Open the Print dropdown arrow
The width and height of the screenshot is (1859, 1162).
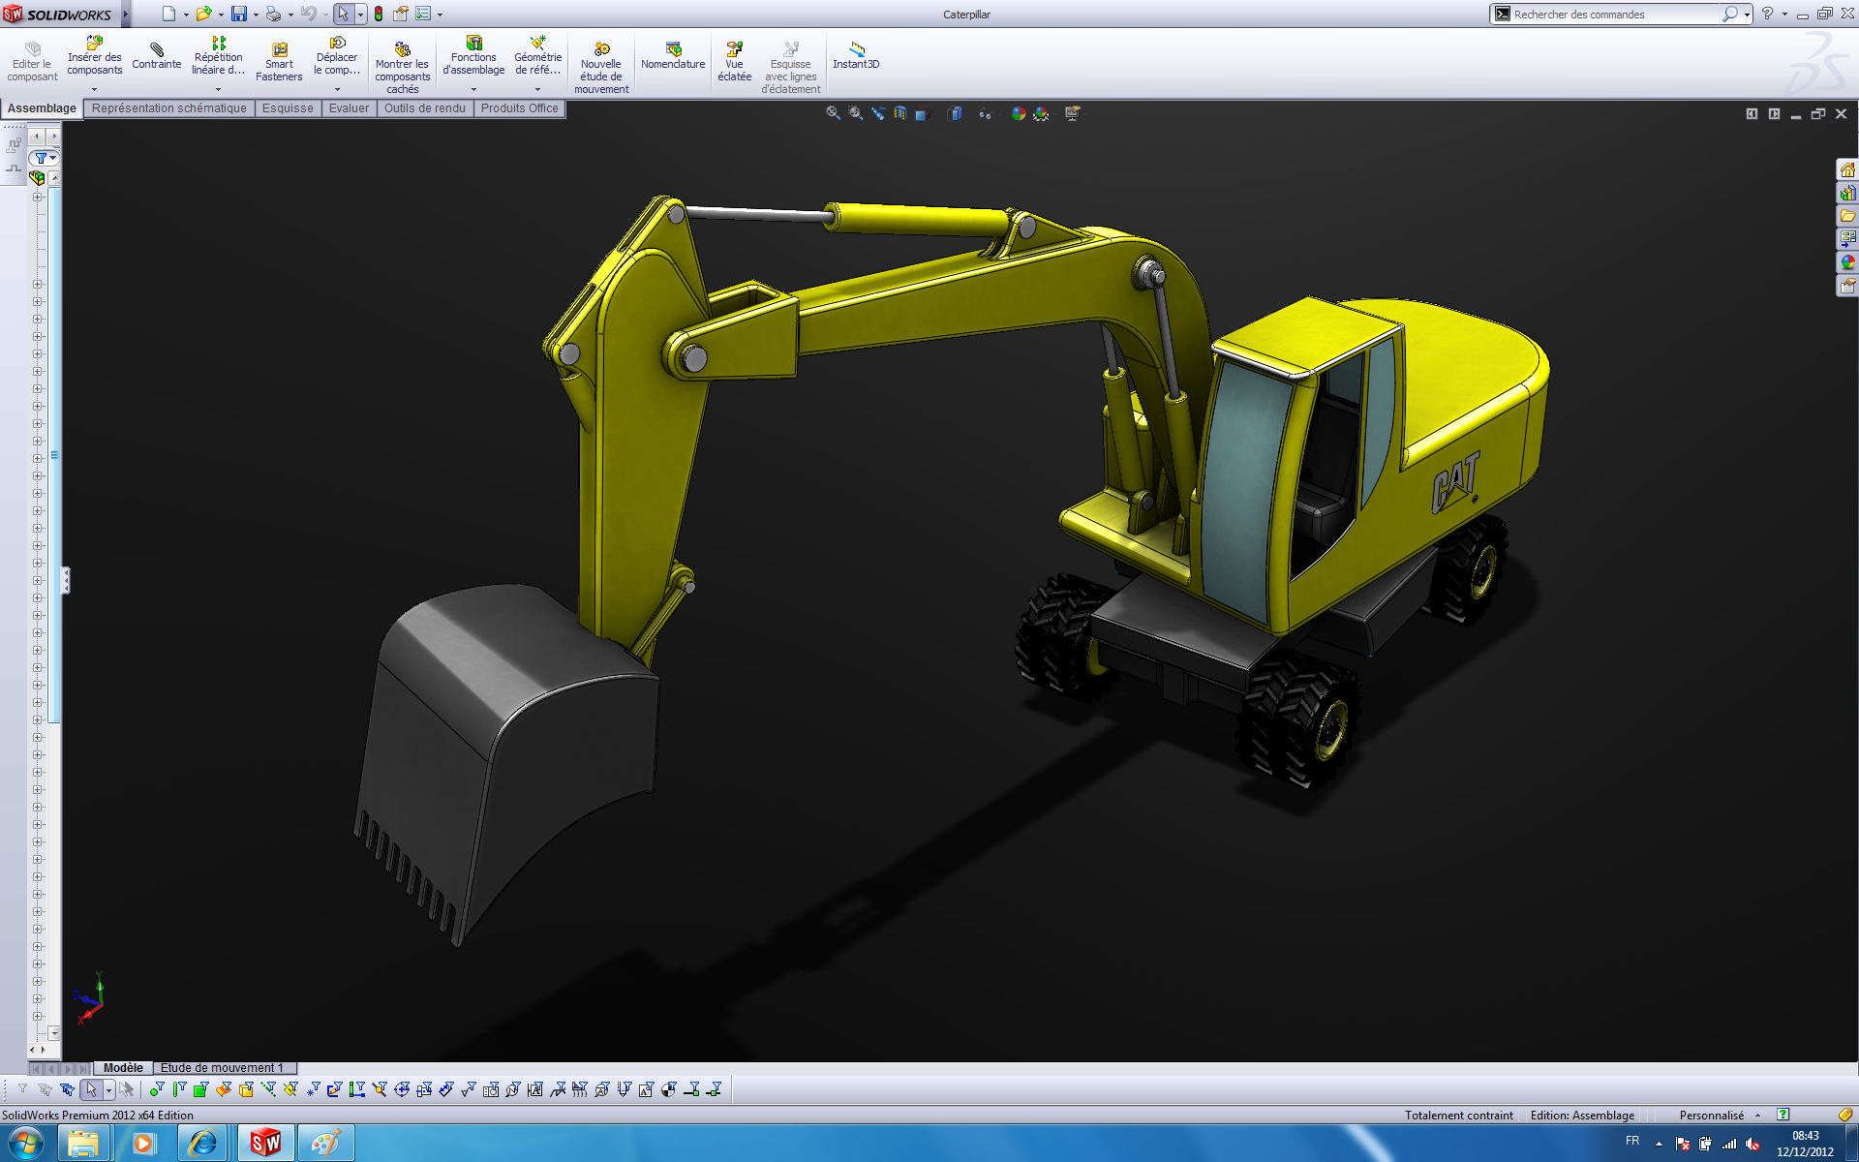(x=290, y=15)
